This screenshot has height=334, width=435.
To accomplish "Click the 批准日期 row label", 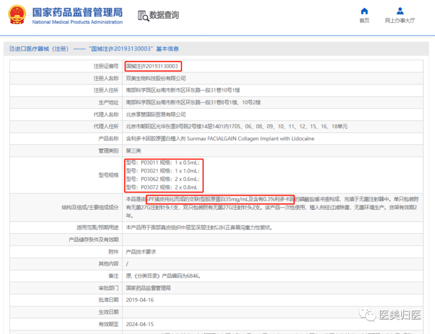I will pos(108,300).
